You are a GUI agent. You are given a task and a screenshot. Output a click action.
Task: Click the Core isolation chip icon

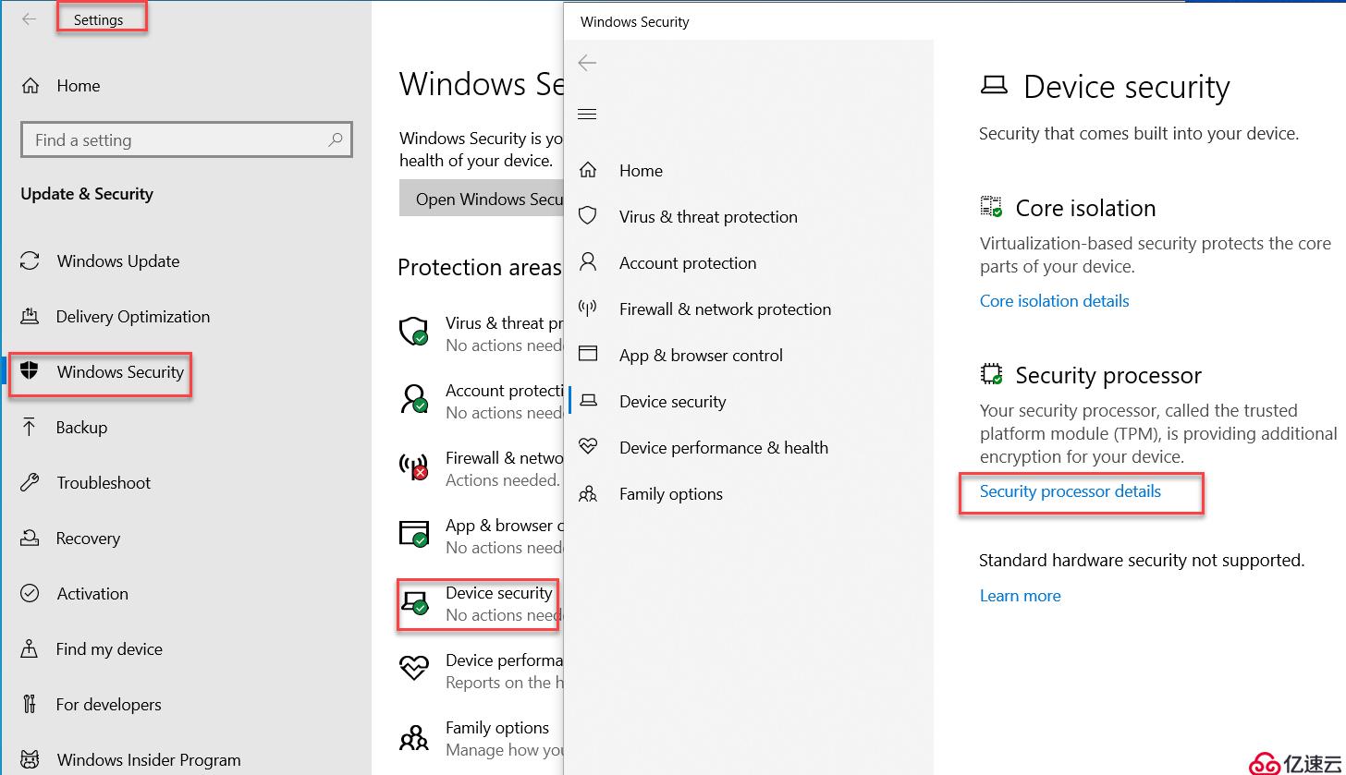pos(991,207)
